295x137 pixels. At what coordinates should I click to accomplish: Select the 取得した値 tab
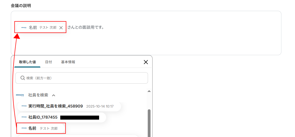(x=27, y=62)
